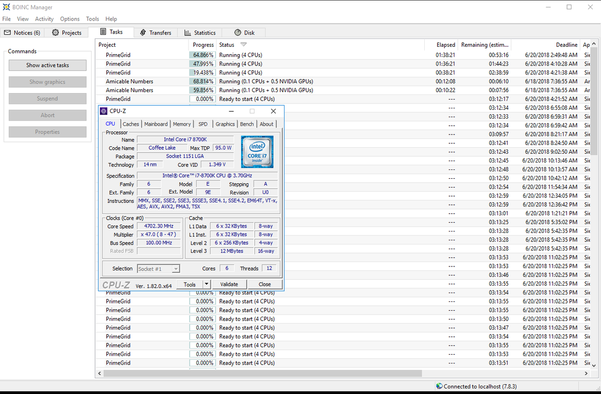This screenshot has width=601, height=394.
Task: Open the File menu
Action: pos(6,19)
